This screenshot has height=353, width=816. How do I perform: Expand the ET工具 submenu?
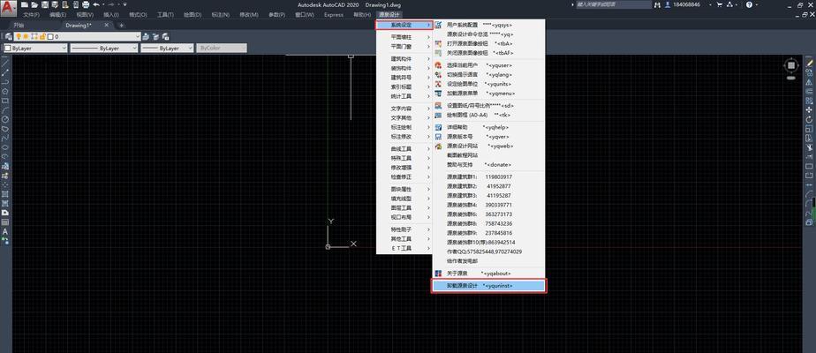404,249
